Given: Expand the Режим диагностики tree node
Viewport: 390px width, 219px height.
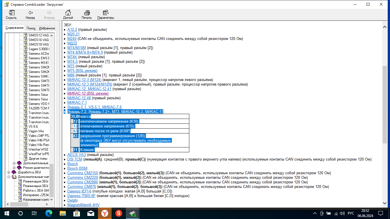Looking at the screenshot, I should point(14,168).
